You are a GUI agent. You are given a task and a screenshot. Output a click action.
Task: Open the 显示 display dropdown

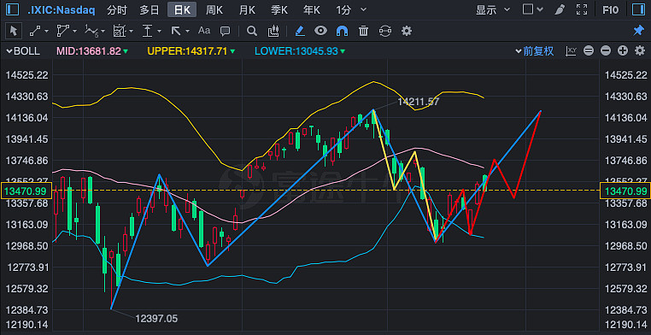pyautogui.click(x=493, y=10)
